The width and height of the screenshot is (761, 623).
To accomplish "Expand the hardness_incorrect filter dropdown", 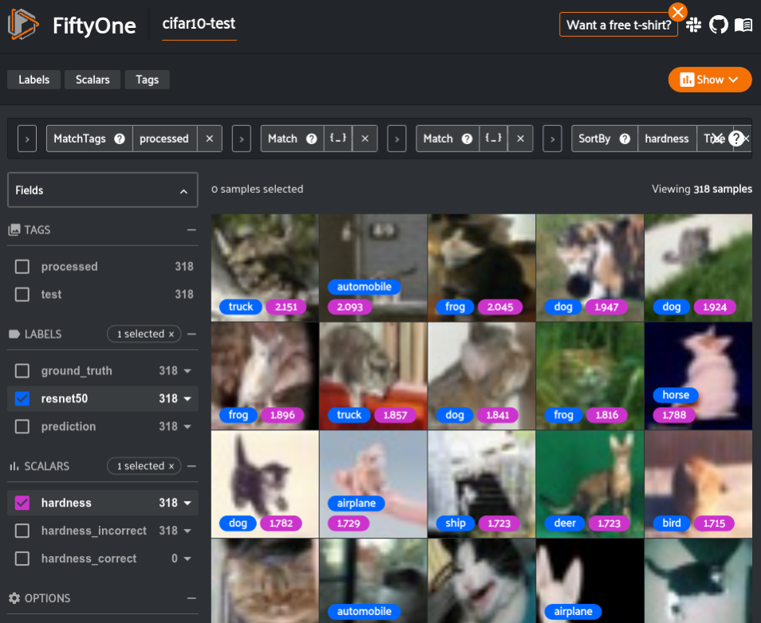I will pyautogui.click(x=187, y=531).
